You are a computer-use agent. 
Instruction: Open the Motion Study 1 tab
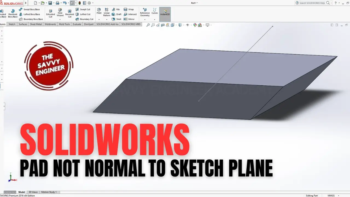click(50, 192)
